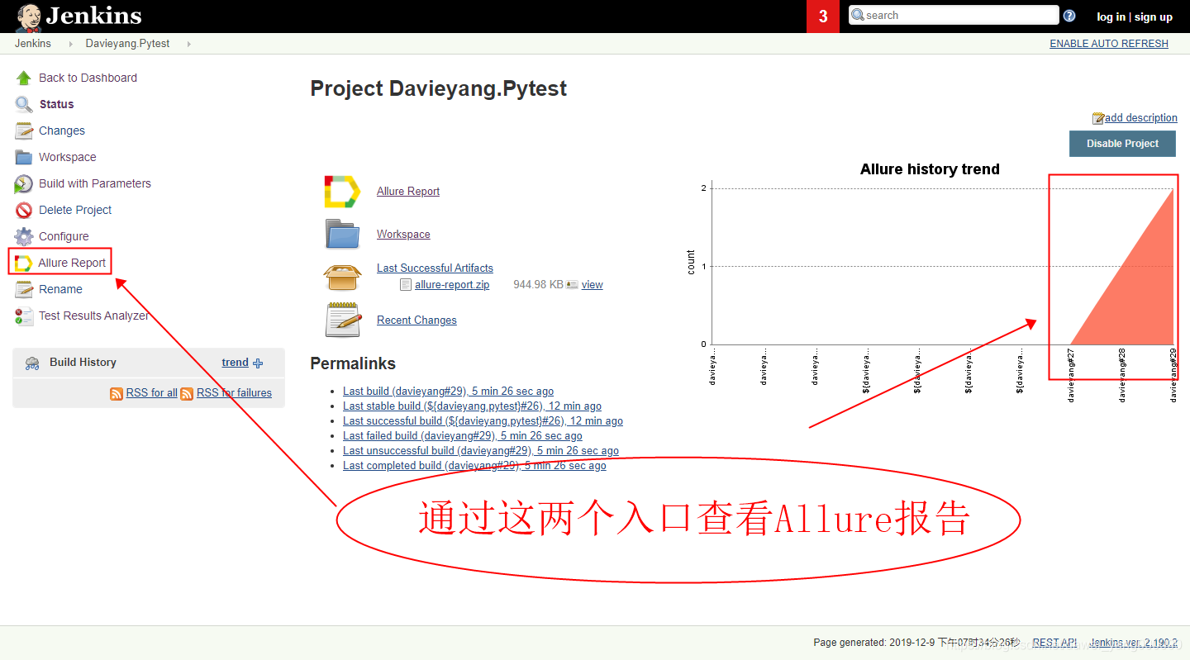Click the trend link in Build History
This screenshot has width=1190, height=660.
tap(235, 363)
